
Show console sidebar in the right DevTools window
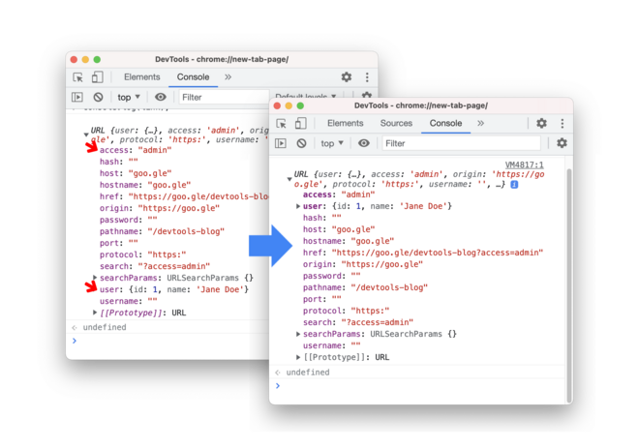pos(282,143)
